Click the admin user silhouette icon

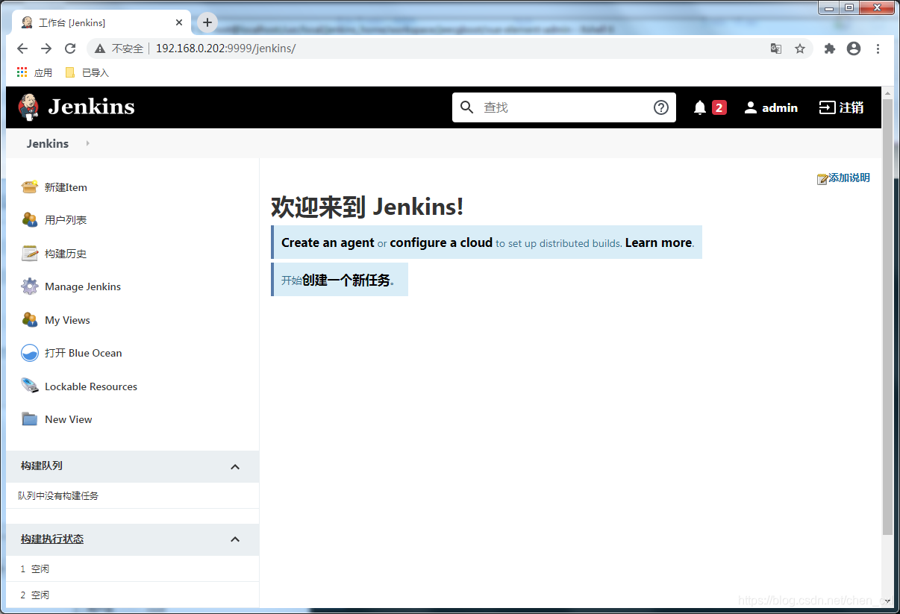tap(751, 107)
